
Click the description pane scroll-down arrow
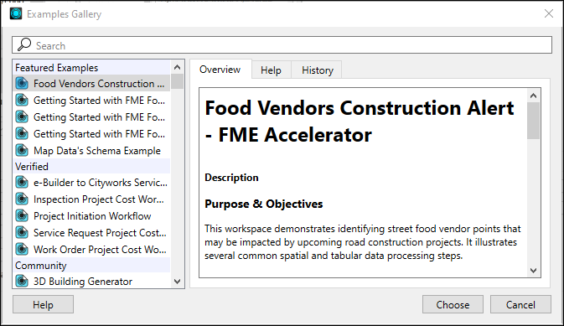click(534, 271)
